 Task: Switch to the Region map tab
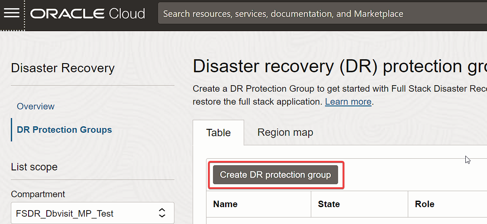click(x=285, y=132)
